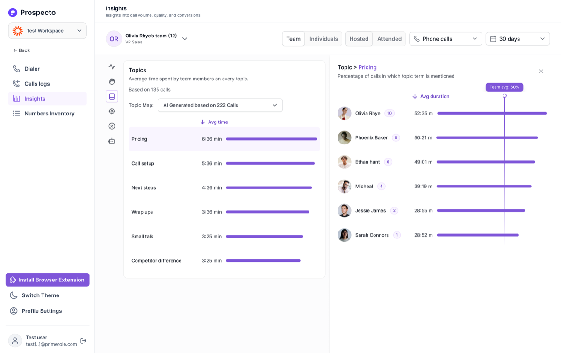Switch view to Individuals
The height and width of the screenshot is (353, 561).
click(324, 39)
